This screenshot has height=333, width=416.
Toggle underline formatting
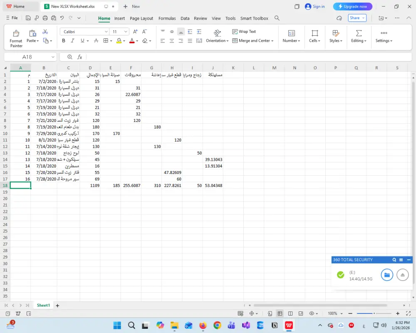click(82, 40)
